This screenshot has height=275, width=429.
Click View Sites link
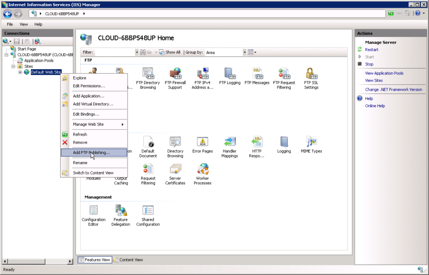click(x=374, y=80)
